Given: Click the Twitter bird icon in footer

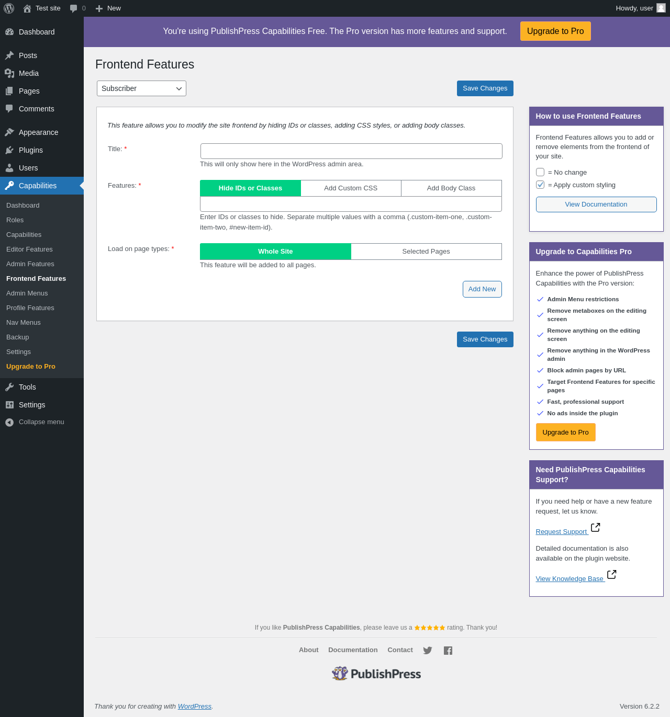Looking at the screenshot, I should [x=428, y=651].
